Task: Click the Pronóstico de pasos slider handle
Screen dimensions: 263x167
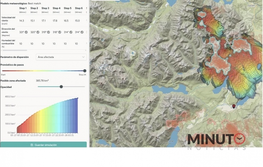Action: [x=85, y=71]
